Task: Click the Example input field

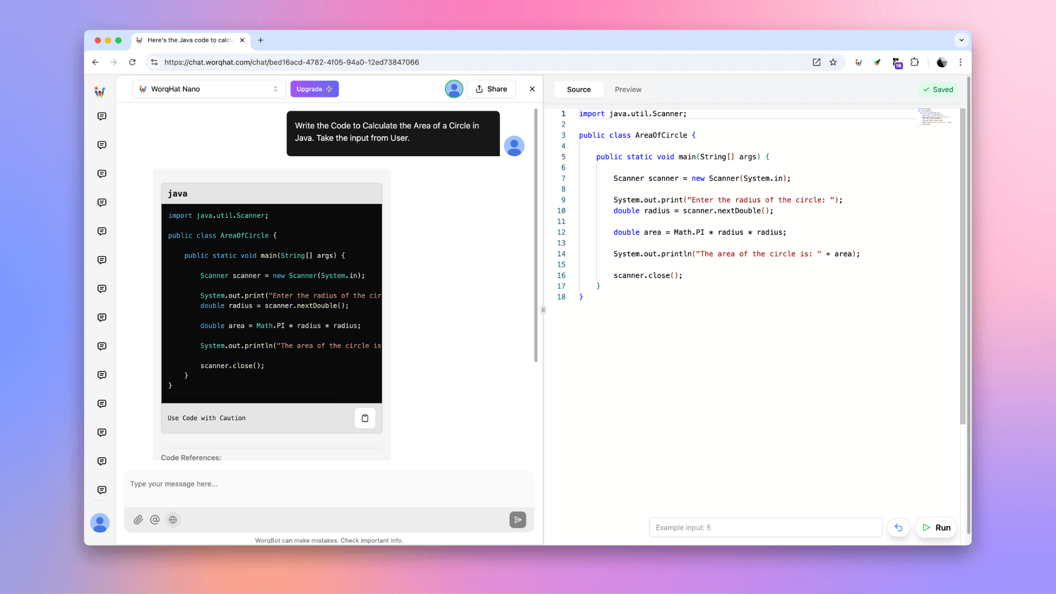Action: click(765, 527)
